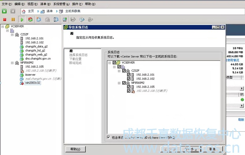Click the Reset virtual machine icon

click(30, 20)
